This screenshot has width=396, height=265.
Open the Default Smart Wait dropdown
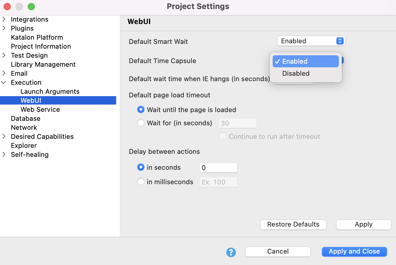311,41
